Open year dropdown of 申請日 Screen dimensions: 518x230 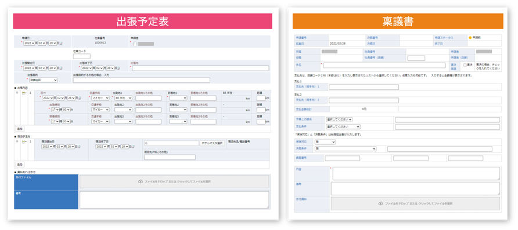coord(30,43)
